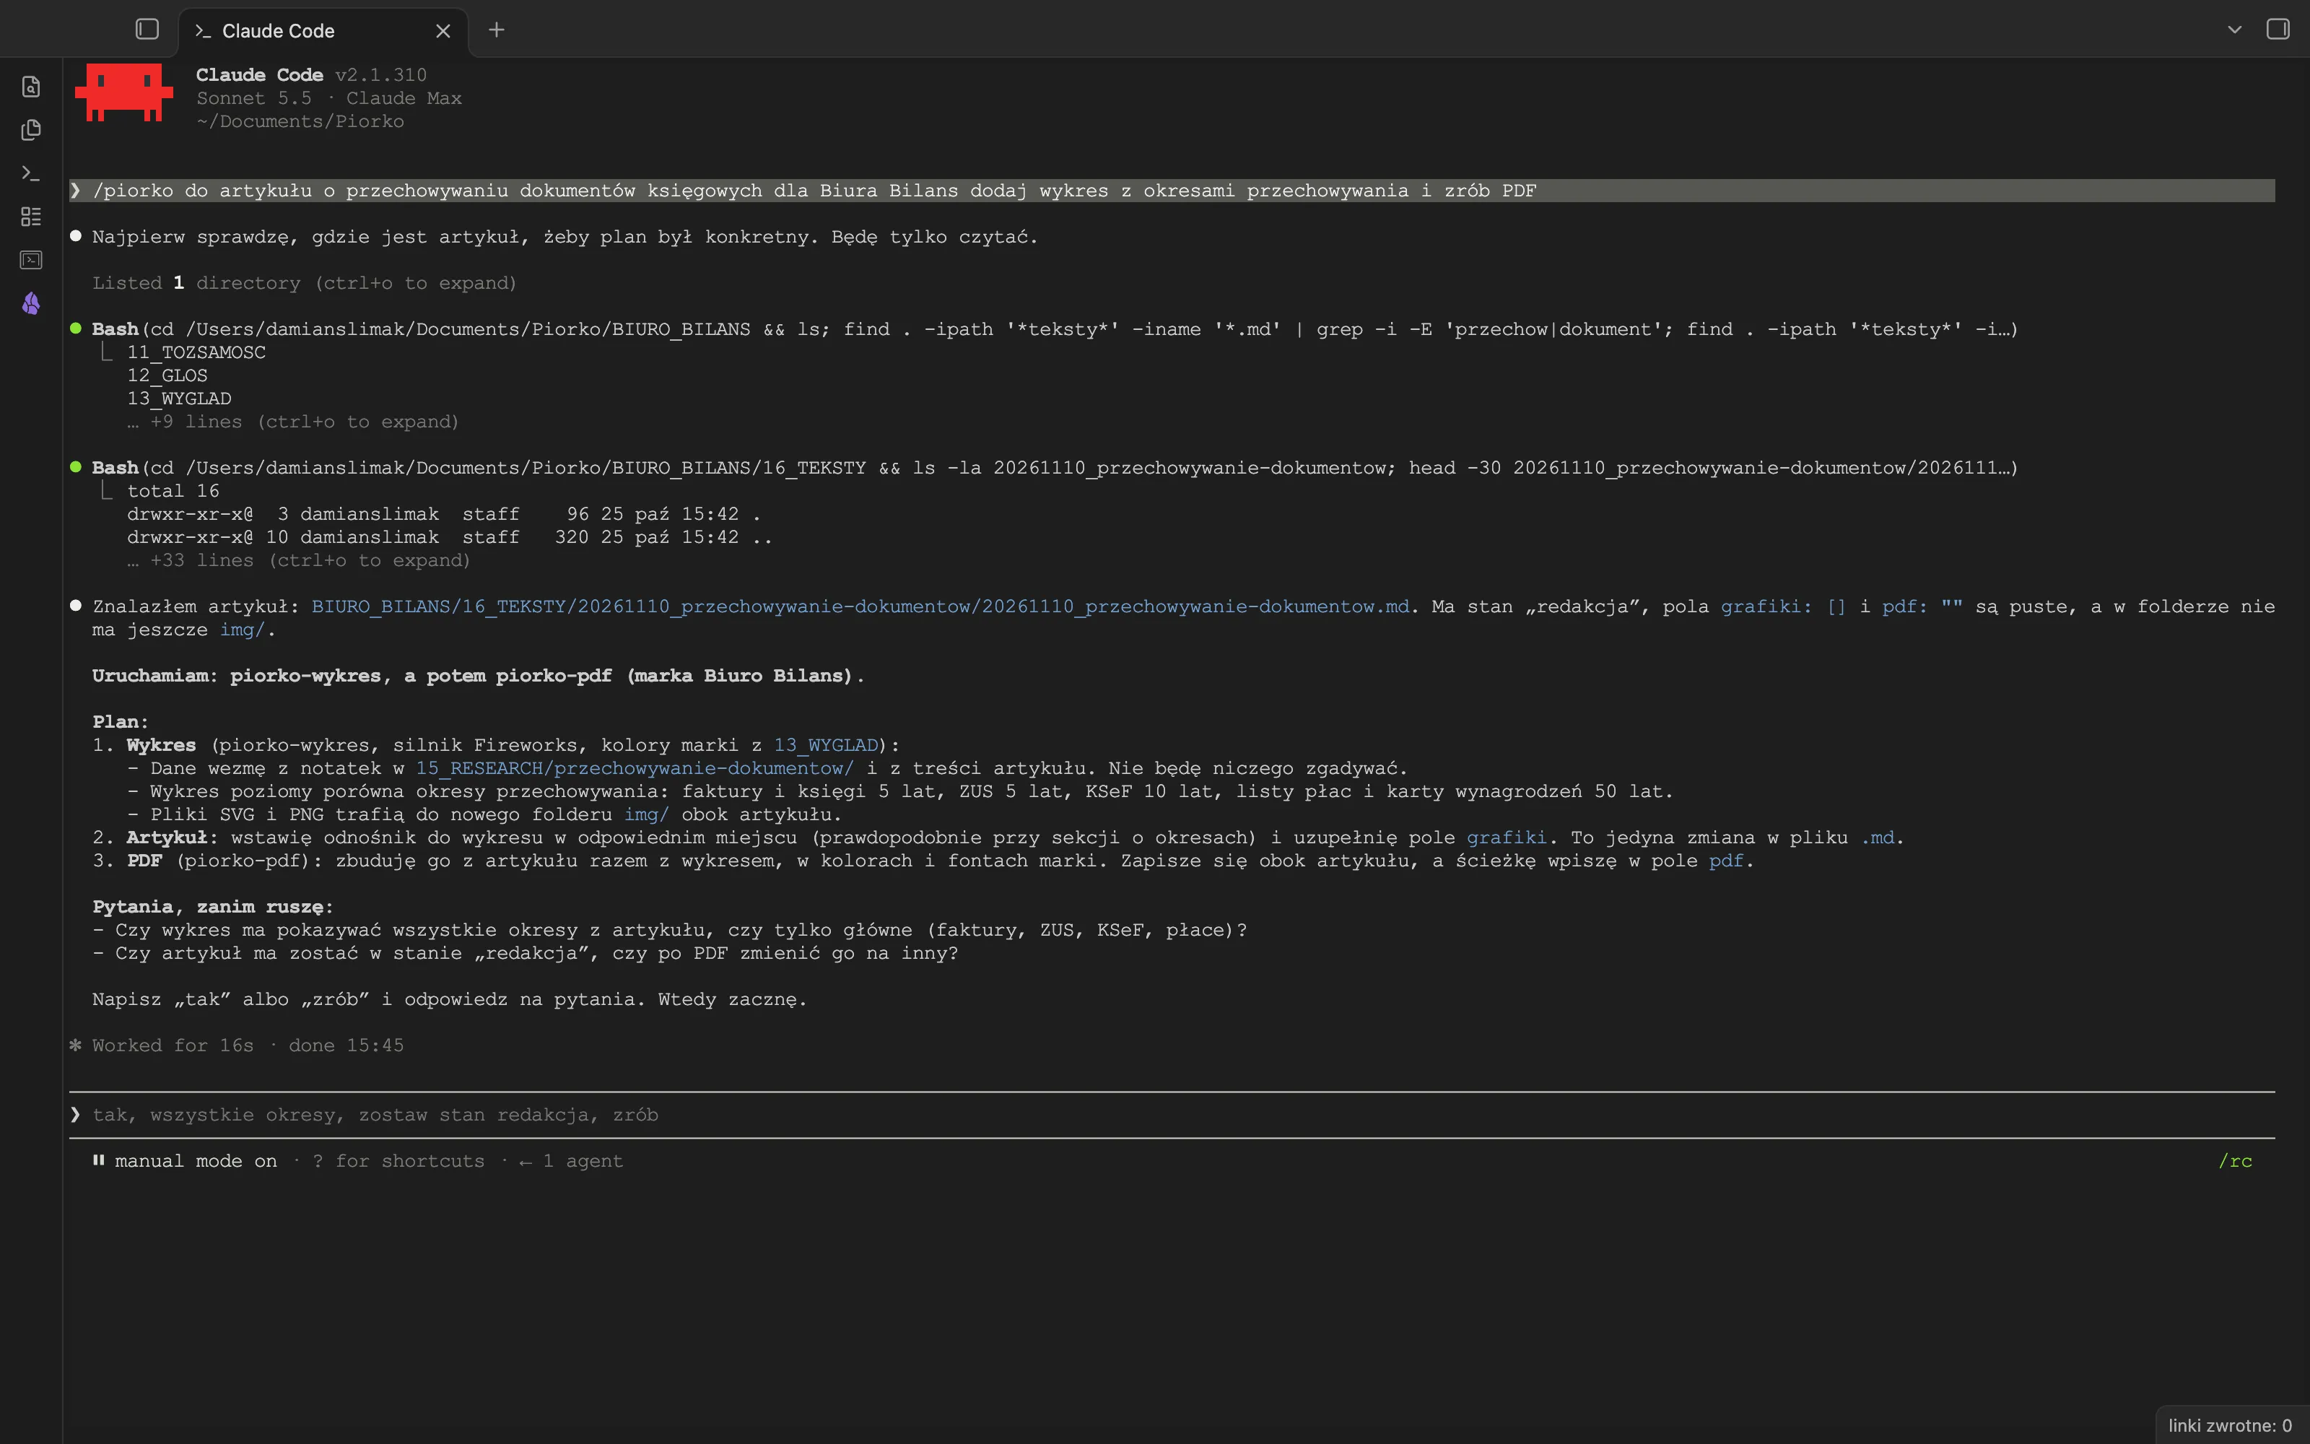
Task: Open the 13_WYGLAD link in the plan
Action: tap(826, 745)
